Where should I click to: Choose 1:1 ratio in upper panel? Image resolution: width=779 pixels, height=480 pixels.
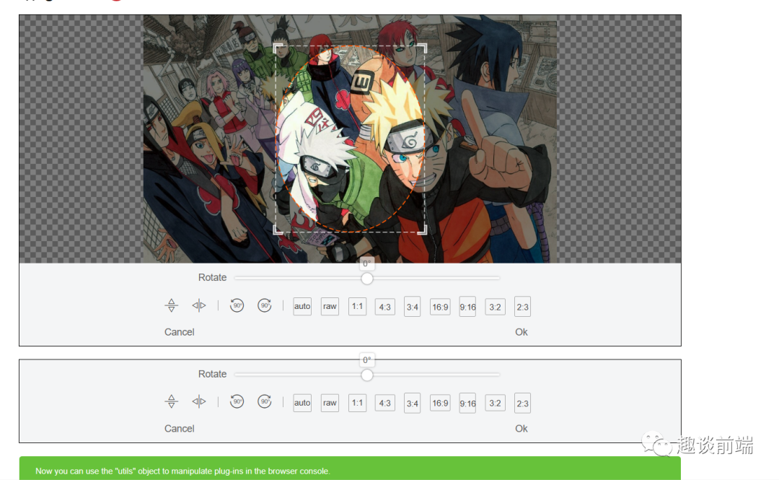coord(357,306)
